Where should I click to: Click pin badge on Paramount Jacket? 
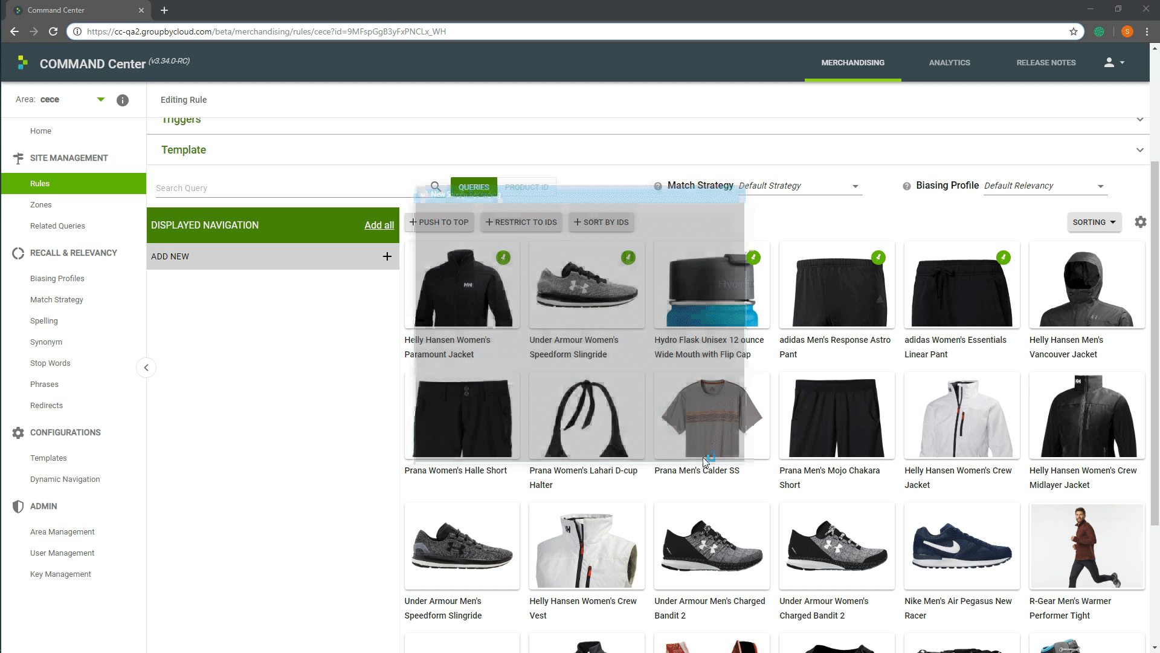(503, 258)
